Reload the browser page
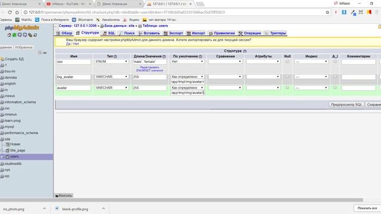The image size is (381, 214). [x=10, y=12]
